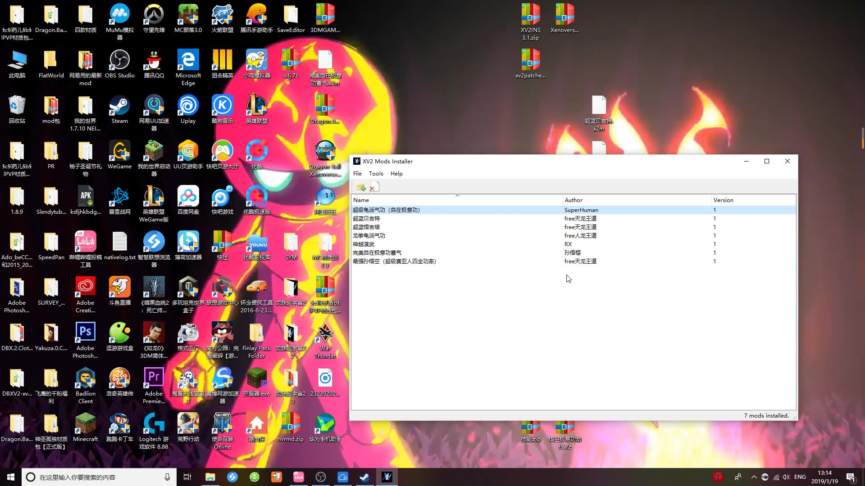The height and width of the screenshot is (486, 865).
Task: Click the Windows Start button
Action: click(x=11, y=477)
